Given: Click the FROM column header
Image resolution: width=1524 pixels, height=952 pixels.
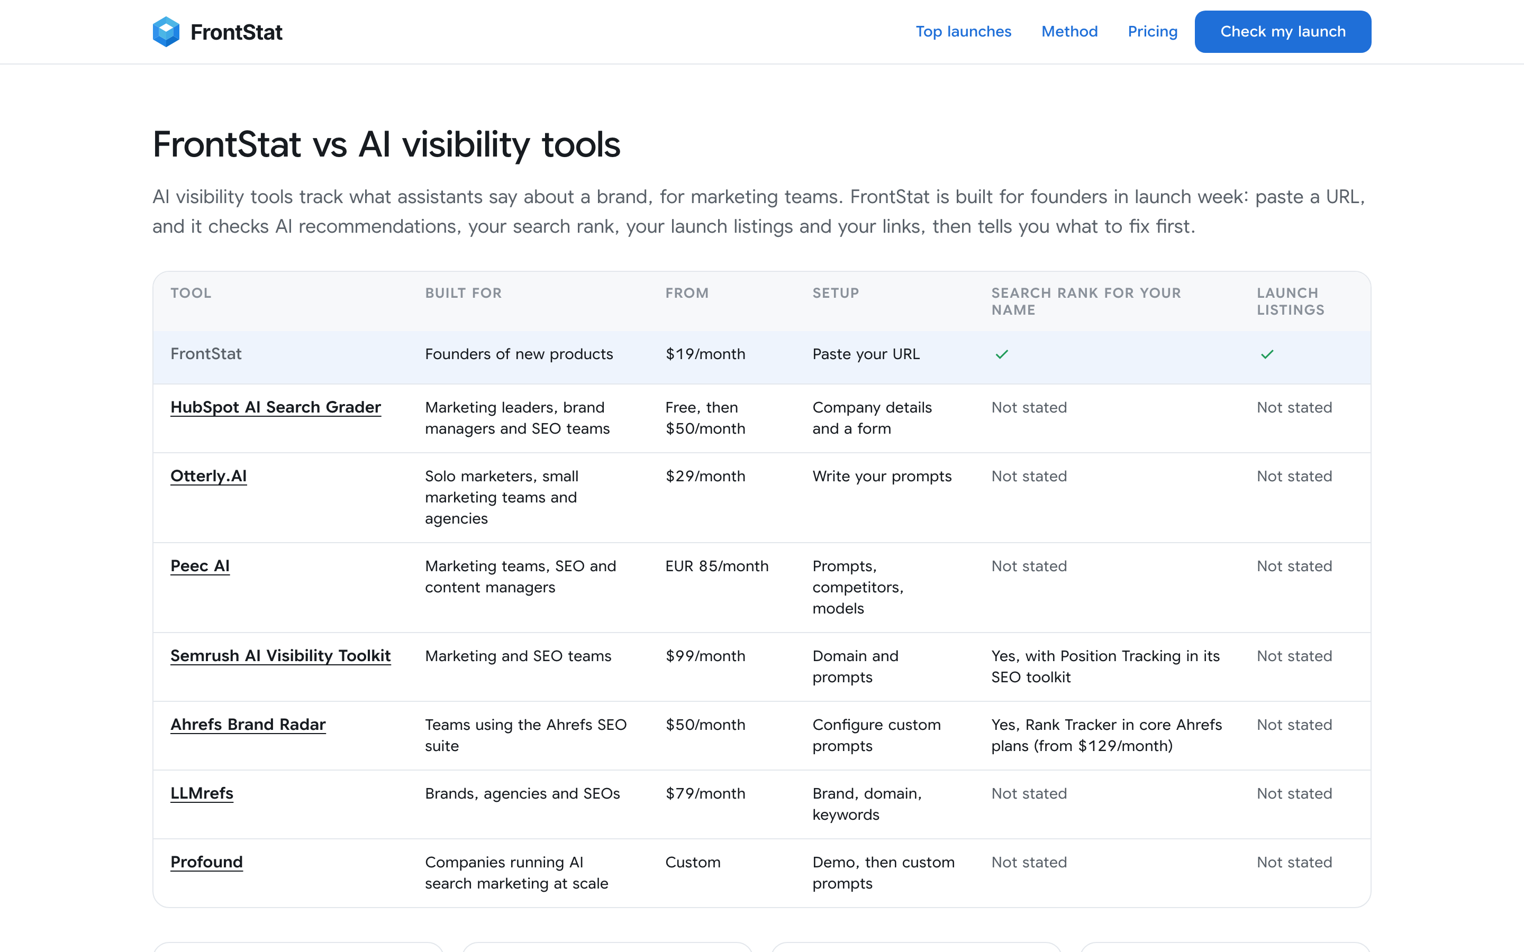Looking at the screenshot, I should 687,293.
